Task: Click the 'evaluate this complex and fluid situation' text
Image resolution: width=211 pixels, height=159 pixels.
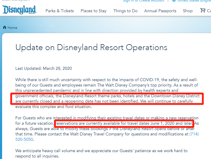Action: 54,107
